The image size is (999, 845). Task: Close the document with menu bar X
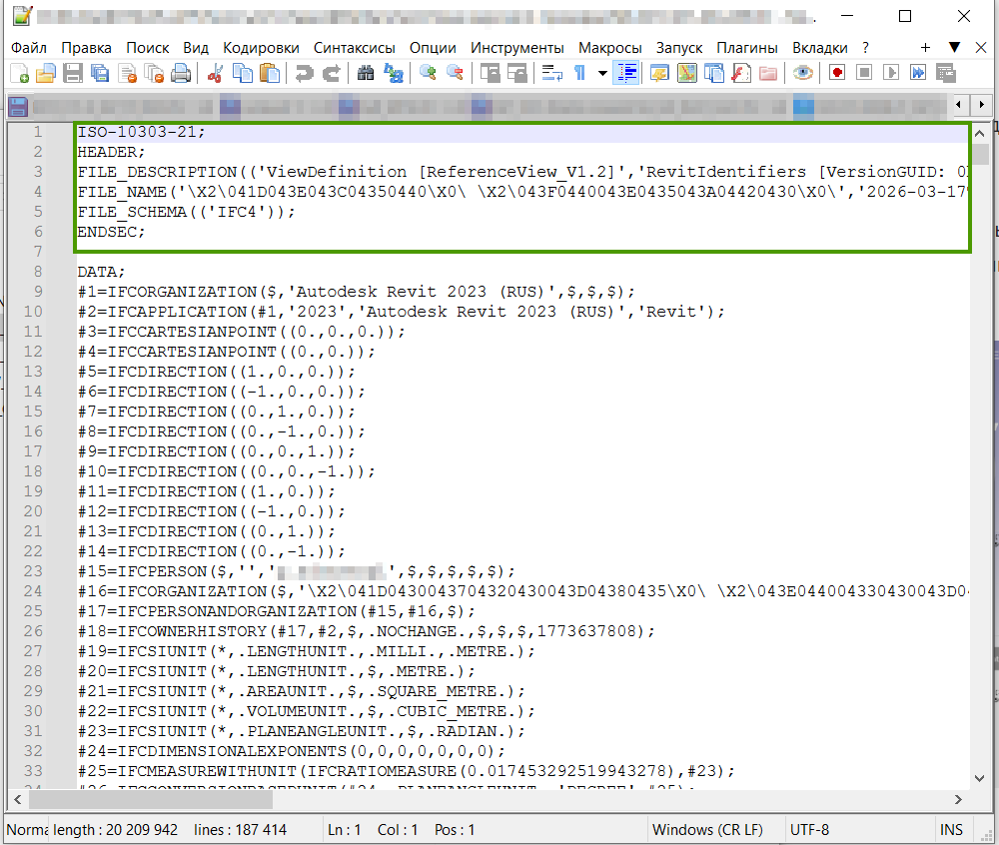(x=981, y=47)
